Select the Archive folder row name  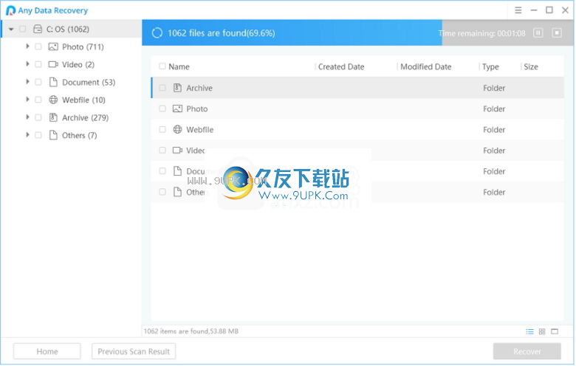point(199,88)
